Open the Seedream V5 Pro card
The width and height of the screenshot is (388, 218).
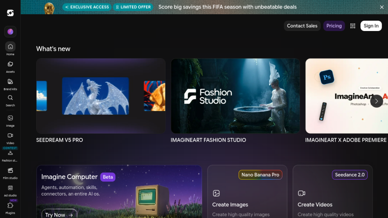(x=101, y=96)
